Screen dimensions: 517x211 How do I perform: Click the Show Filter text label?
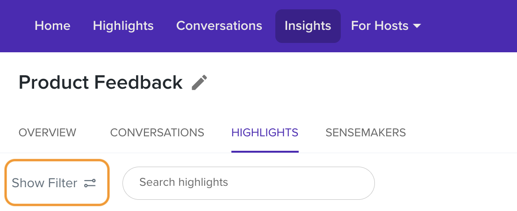[x=44, y=183]
